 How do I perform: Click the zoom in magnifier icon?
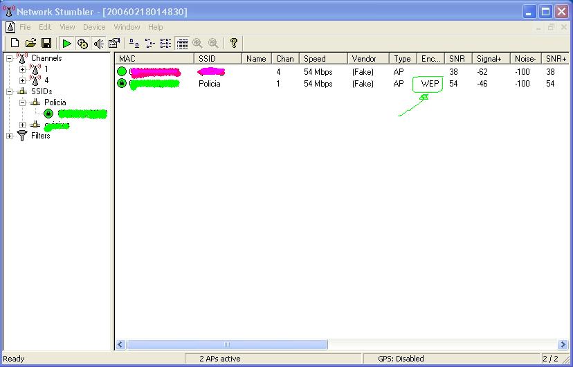tap(198, 44)
